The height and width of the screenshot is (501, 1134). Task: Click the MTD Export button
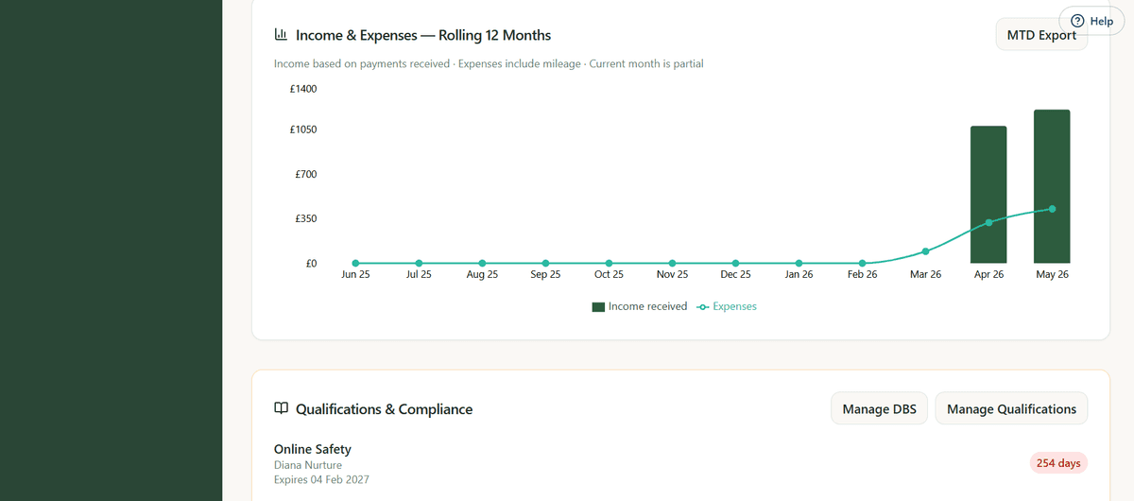coord(1041,35)
